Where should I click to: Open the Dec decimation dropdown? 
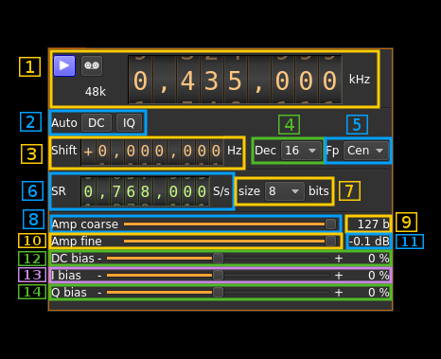pyautogui.click(x=301, y=151)
